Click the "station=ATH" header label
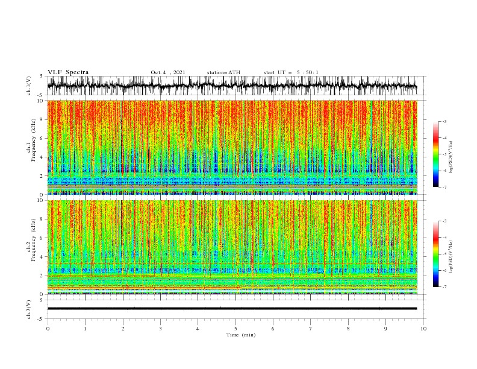 coord(223,72)
